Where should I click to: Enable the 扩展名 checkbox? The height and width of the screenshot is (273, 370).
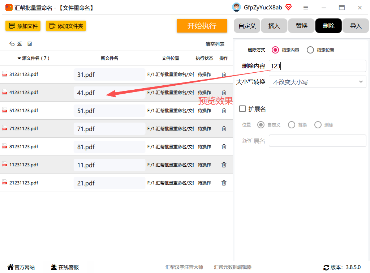click(x=242, y=108)
